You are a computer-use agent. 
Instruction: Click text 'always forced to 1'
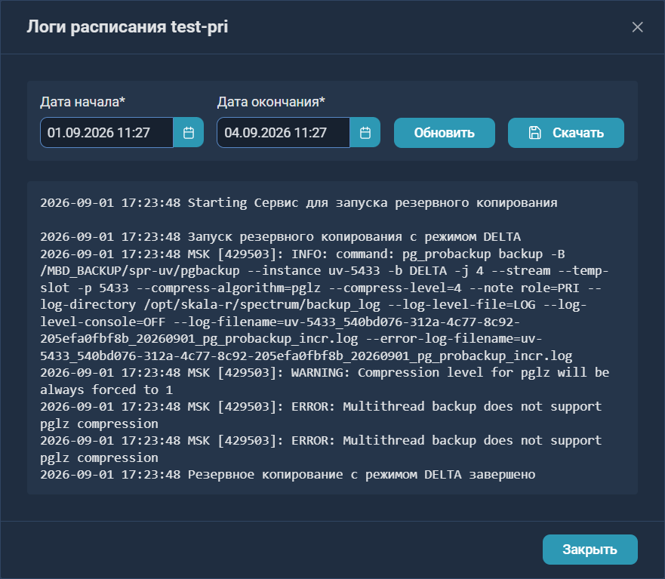[x=106, y=390]
